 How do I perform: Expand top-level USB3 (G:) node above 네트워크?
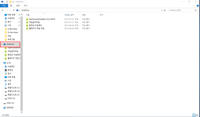click(1, 103)
